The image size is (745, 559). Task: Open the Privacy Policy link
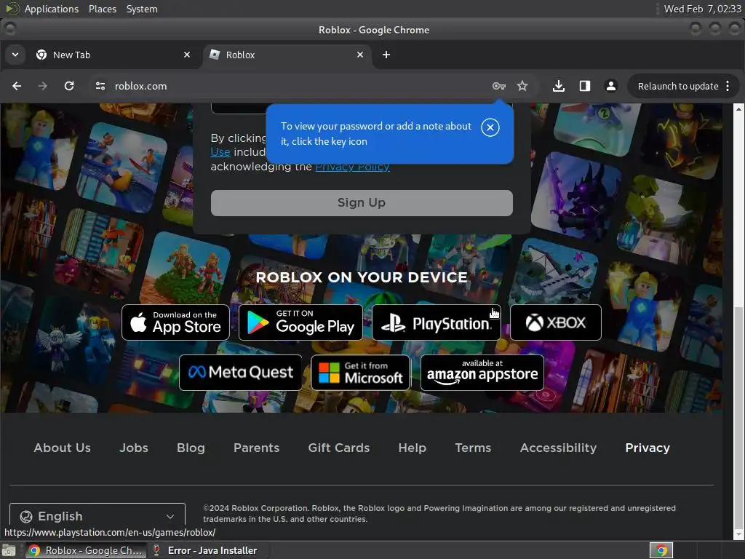coord(353,167)
